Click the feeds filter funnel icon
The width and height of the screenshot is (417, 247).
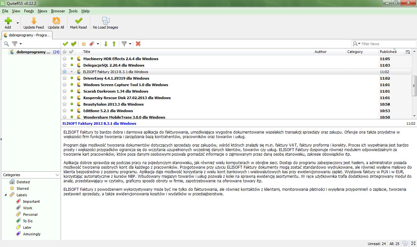coord(15,44)
